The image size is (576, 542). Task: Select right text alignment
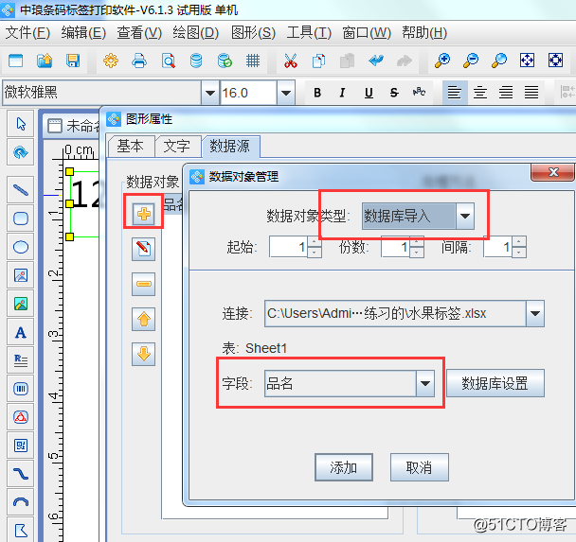506,93
